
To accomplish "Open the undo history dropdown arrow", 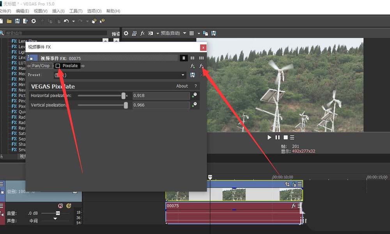I will click(x=73, y=21).
